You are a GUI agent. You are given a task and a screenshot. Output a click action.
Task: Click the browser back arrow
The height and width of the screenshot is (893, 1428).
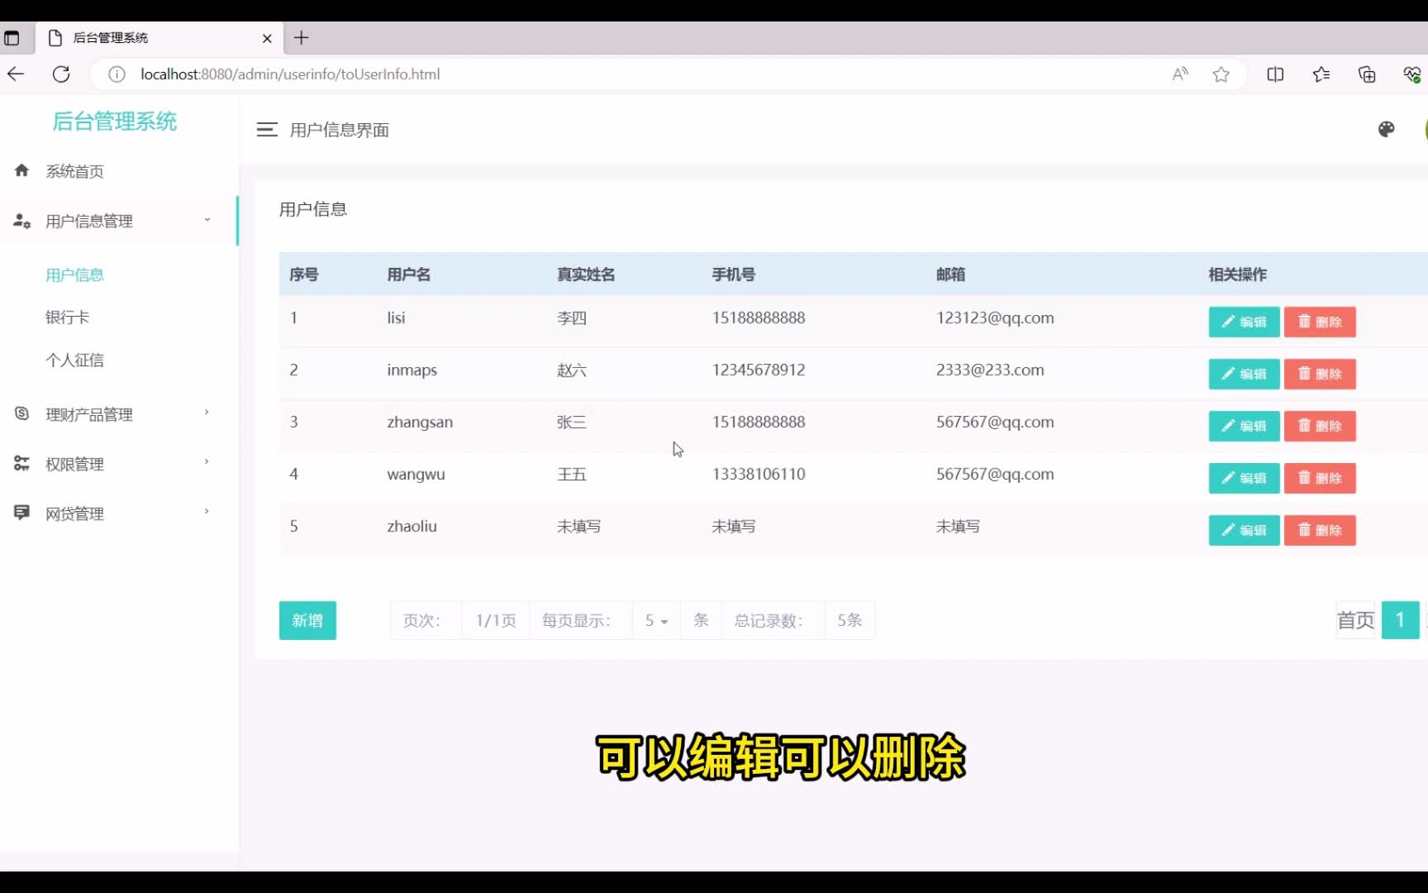click(16, 74)
